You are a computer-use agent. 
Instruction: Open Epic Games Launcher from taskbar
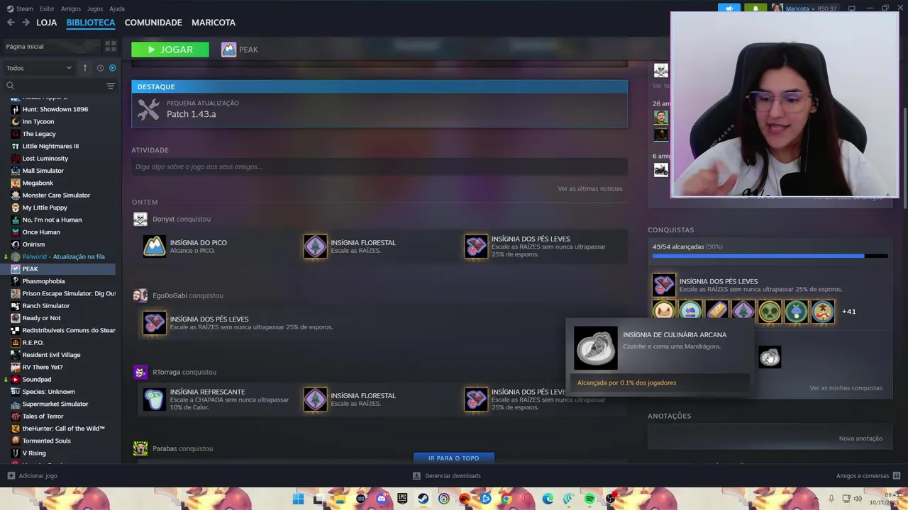coord(402,499)
